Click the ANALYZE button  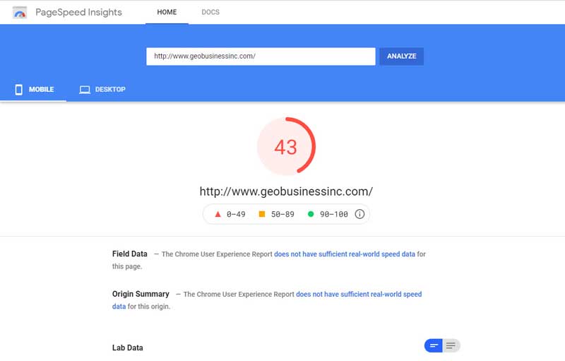pos(402,57)
